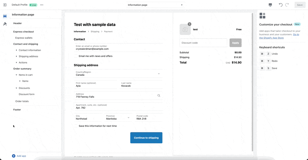This screenshot has width=308, height=160.
Task: Click the Express checkout heading
Action: pyautogui.click(x=24, y=32)
